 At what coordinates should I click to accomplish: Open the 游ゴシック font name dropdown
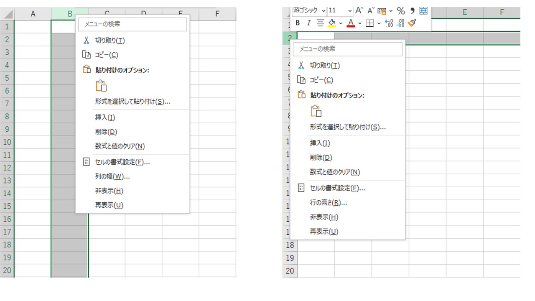pos(324,10)
